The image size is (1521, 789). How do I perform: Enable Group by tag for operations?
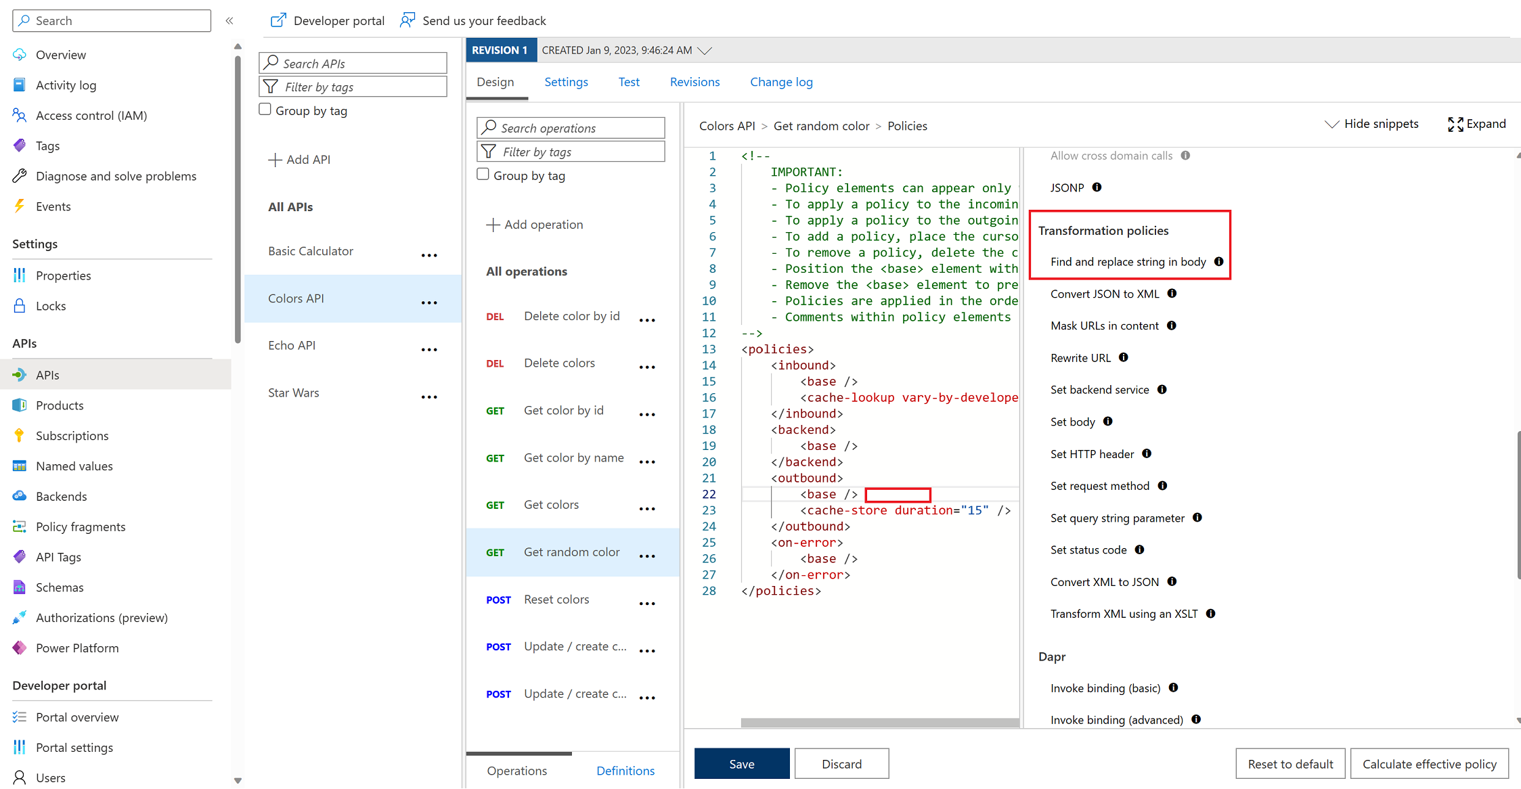tap(483, 174)
